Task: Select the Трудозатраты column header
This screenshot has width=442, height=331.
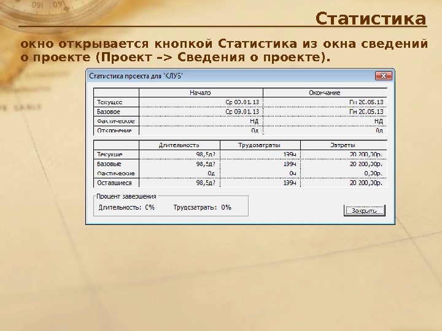Action: (x=260, y=145)
